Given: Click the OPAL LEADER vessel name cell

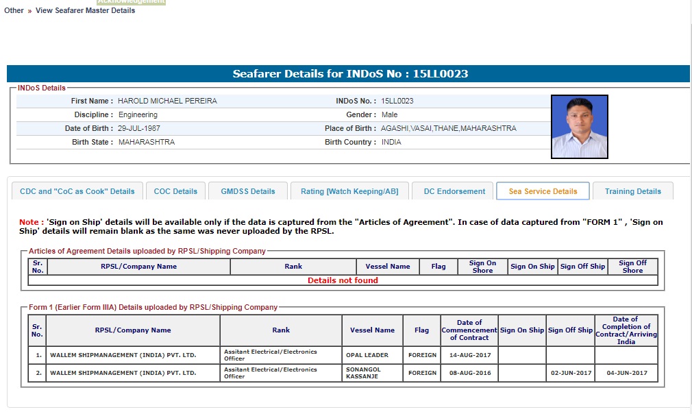Looking at the screenshot, I should (367, 355).
